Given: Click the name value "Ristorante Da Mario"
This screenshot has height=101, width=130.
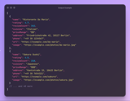Looking at the screenshot, I should 36,19.
